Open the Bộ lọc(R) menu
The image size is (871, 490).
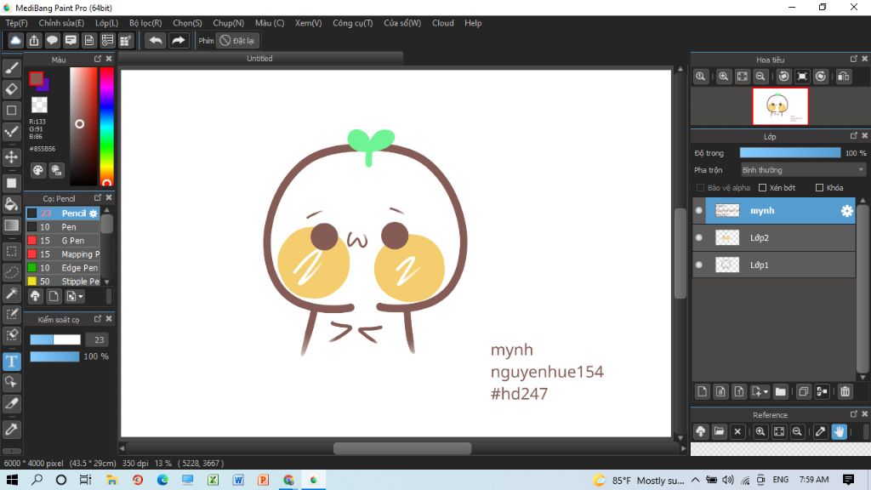pos(145,23)
